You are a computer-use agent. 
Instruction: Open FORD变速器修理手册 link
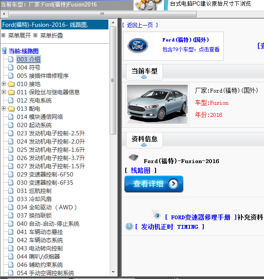[201, 217]
